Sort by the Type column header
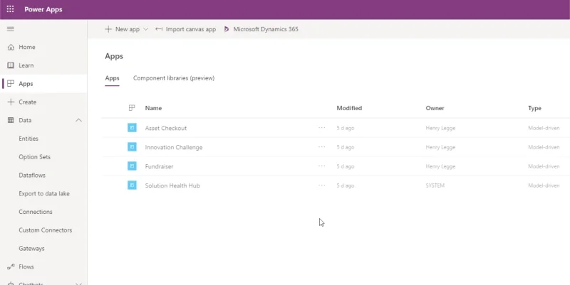This screenshot has height=285, width=570. pos(534,108)
